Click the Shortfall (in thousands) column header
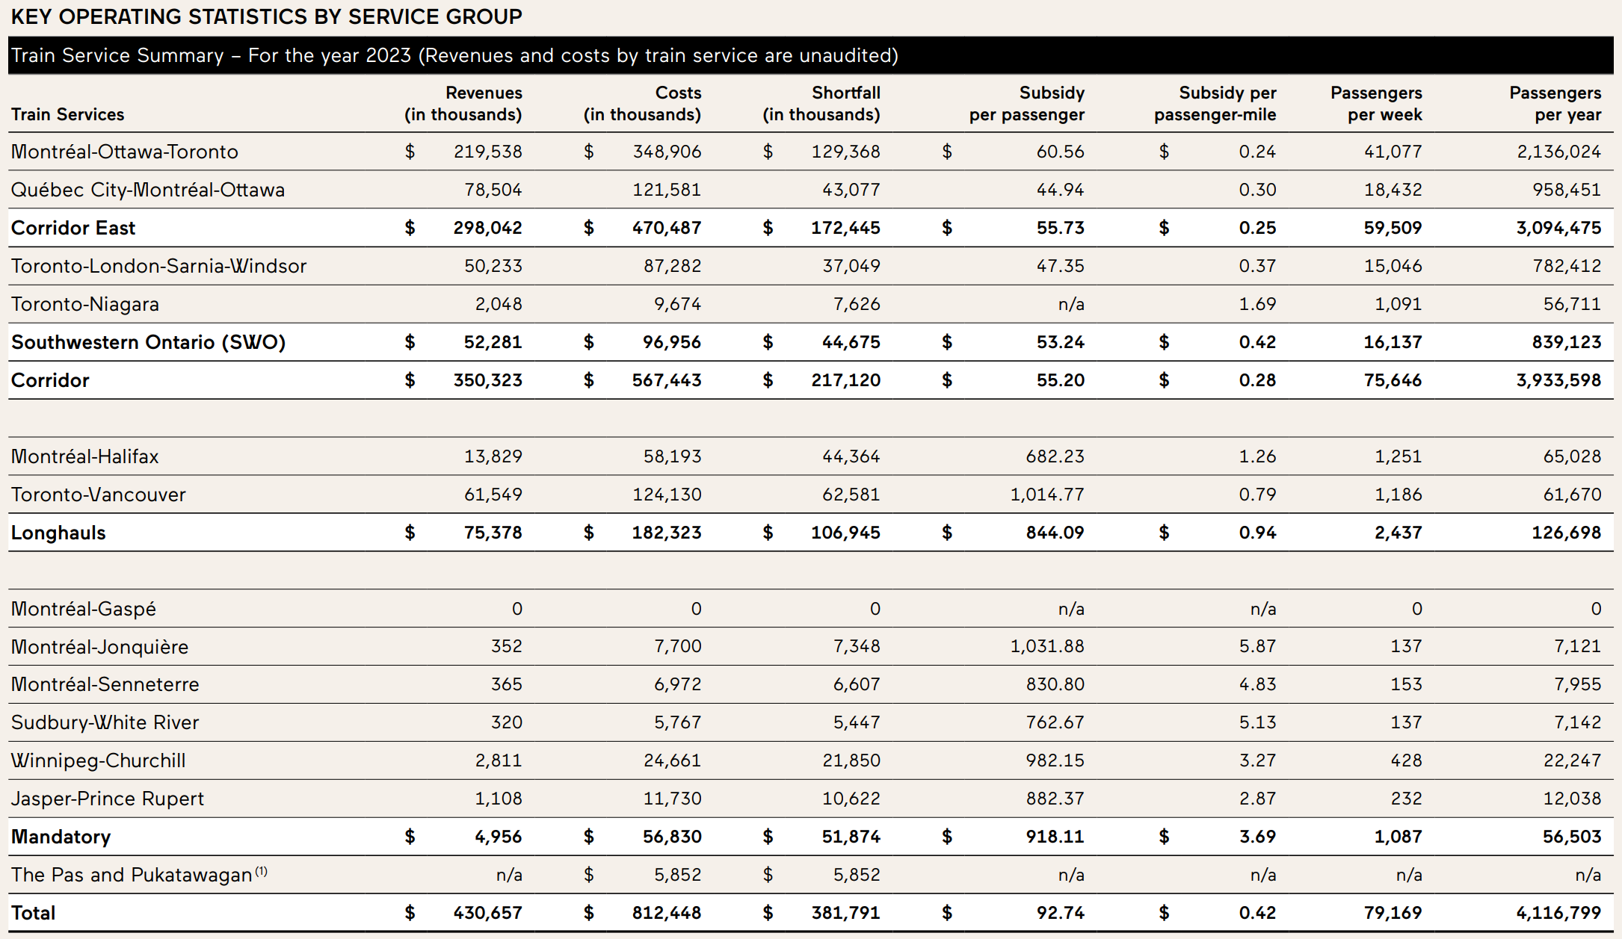 821,104
